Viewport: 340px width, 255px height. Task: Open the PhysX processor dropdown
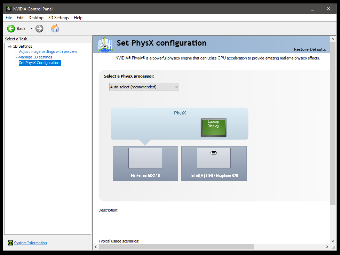click(x=144, y=87)
